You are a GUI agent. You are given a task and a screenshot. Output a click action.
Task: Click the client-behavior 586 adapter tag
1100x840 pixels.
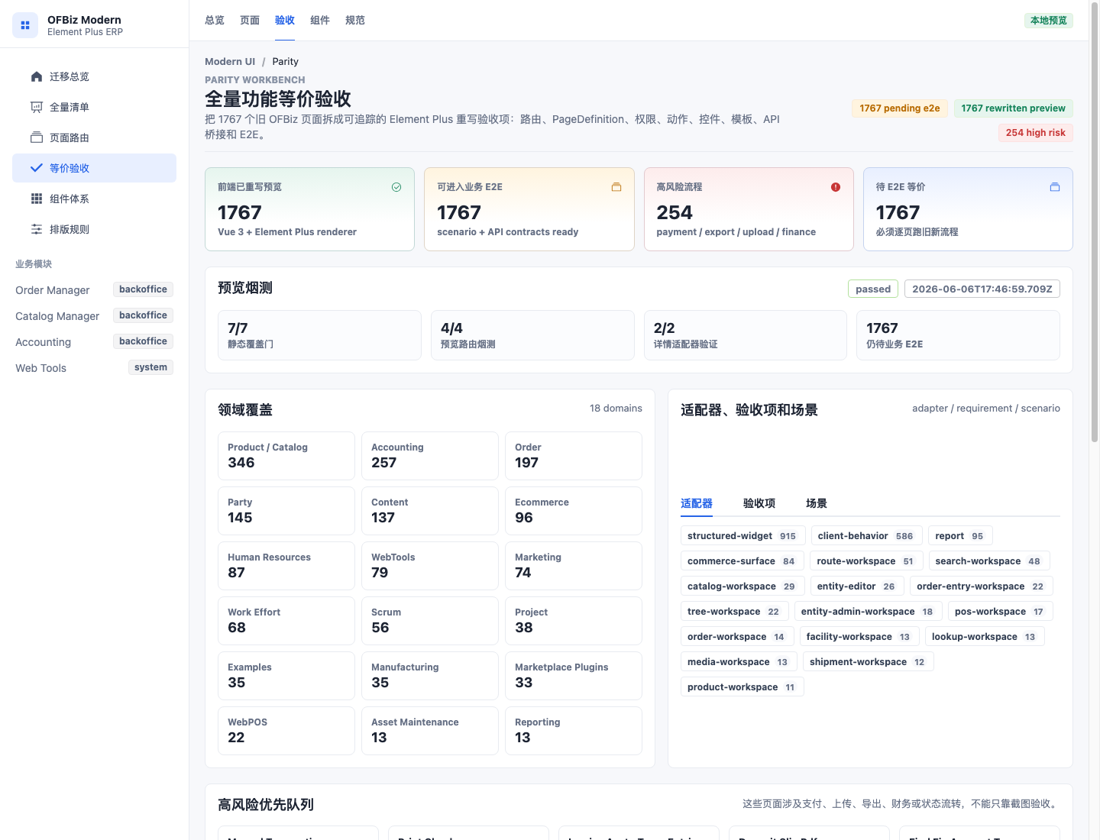(x=867, y=536)
